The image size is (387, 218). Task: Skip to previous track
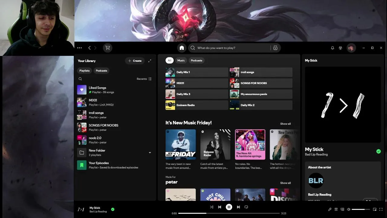[220, 207]
